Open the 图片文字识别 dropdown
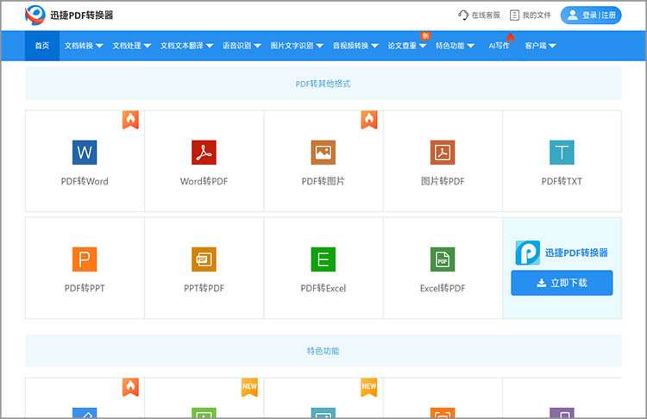The width and height of the screenshot is (647, 419). tap(297, 46)
